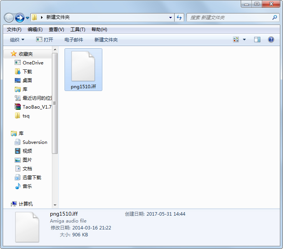
Task: Open the 组织 dropdown menu
Action: (x=17, y=40)
